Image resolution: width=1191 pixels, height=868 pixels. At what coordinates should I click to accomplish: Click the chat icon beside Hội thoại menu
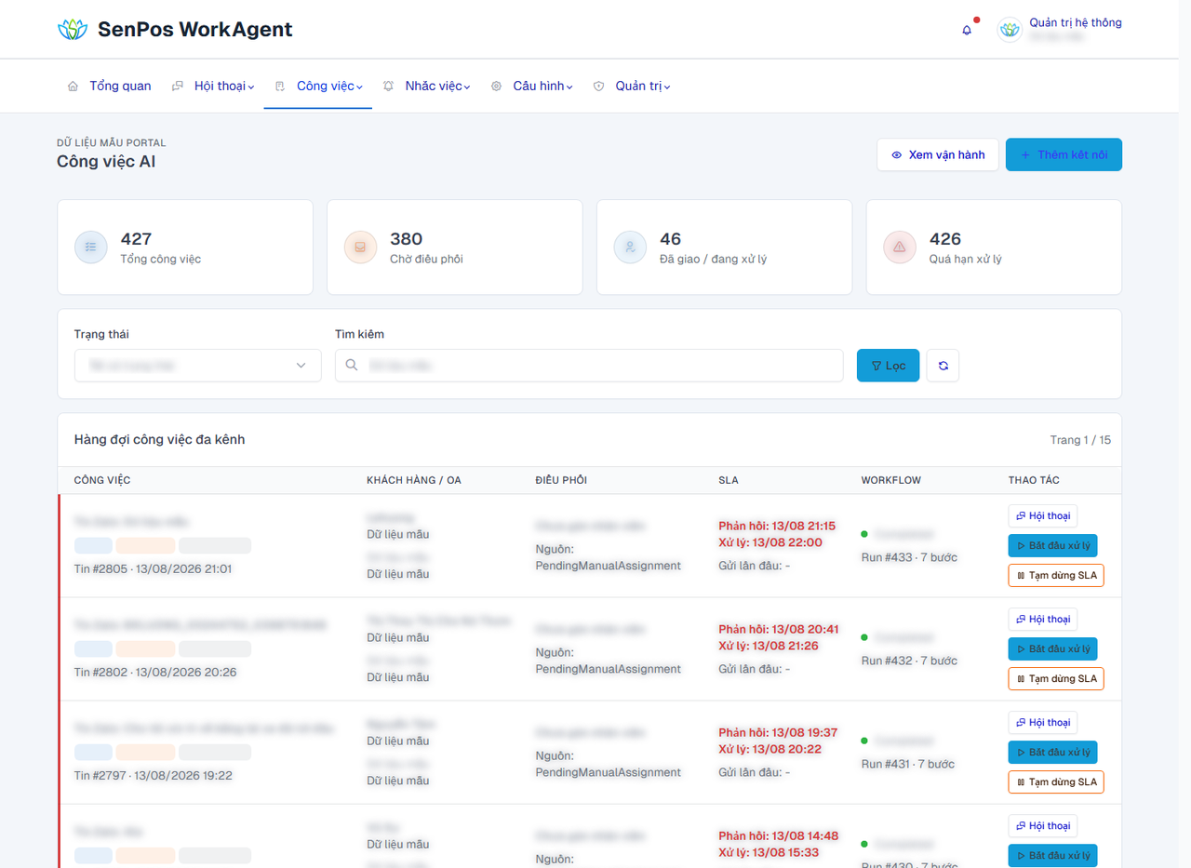(178, 87)
